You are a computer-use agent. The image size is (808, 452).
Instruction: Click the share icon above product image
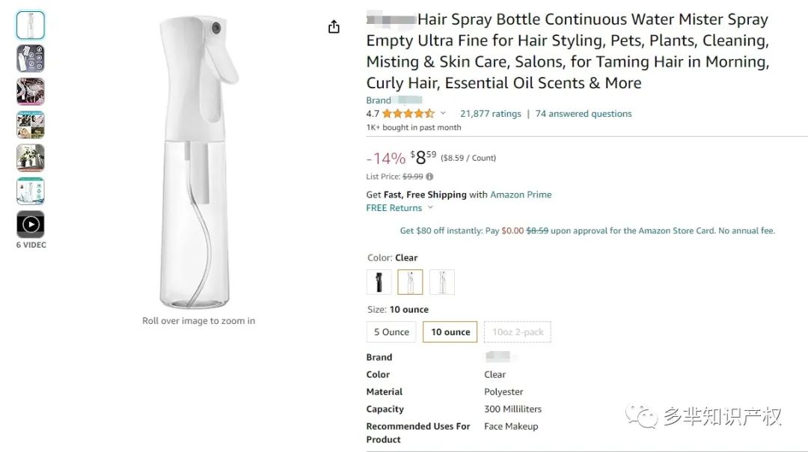(334, 27)
